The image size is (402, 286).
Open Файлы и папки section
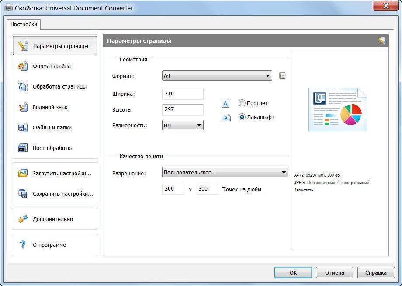[x=55, y=127]
